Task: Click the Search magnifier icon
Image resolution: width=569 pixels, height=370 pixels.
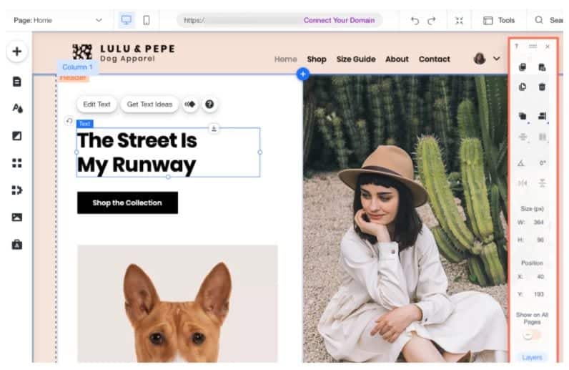Action: pyautogui.click(x=539, y=20)
